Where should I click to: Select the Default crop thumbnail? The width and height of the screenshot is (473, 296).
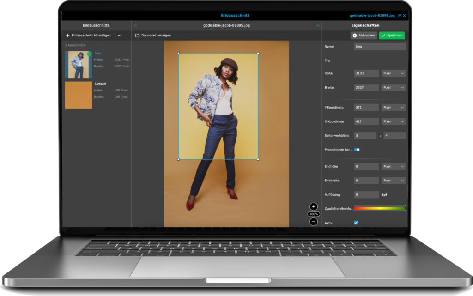[79, 95]
